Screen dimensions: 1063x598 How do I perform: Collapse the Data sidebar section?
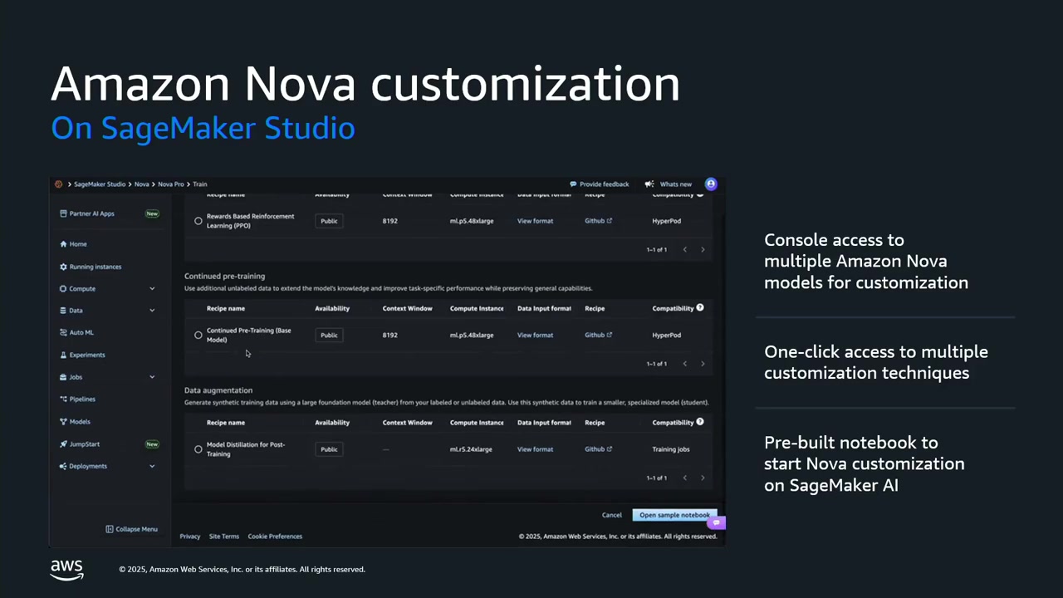152,310
